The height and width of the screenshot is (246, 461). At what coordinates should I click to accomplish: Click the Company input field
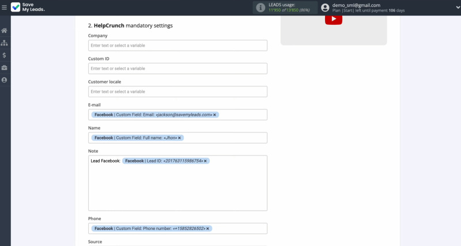click(x=177, y=46)
